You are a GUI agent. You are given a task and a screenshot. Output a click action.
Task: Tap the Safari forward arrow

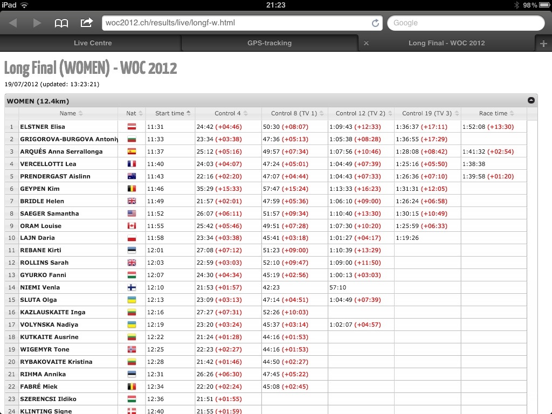tap(37, 23)
